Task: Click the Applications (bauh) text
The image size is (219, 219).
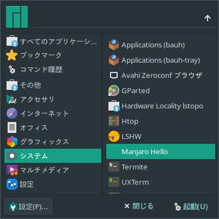Action: 153,45
